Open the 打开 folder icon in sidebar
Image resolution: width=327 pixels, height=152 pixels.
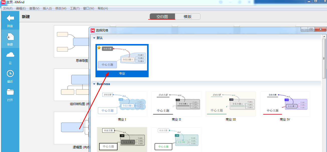pos(10,92)
